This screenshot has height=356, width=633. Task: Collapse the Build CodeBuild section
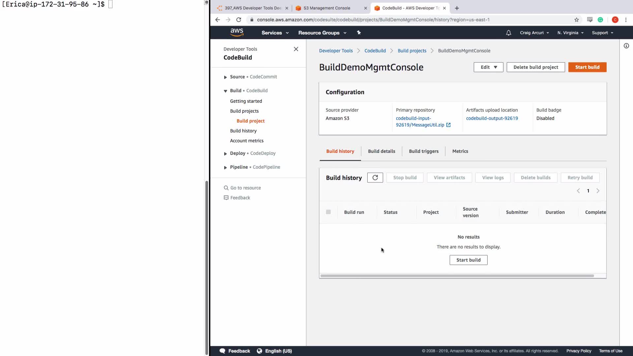point(226,91)
